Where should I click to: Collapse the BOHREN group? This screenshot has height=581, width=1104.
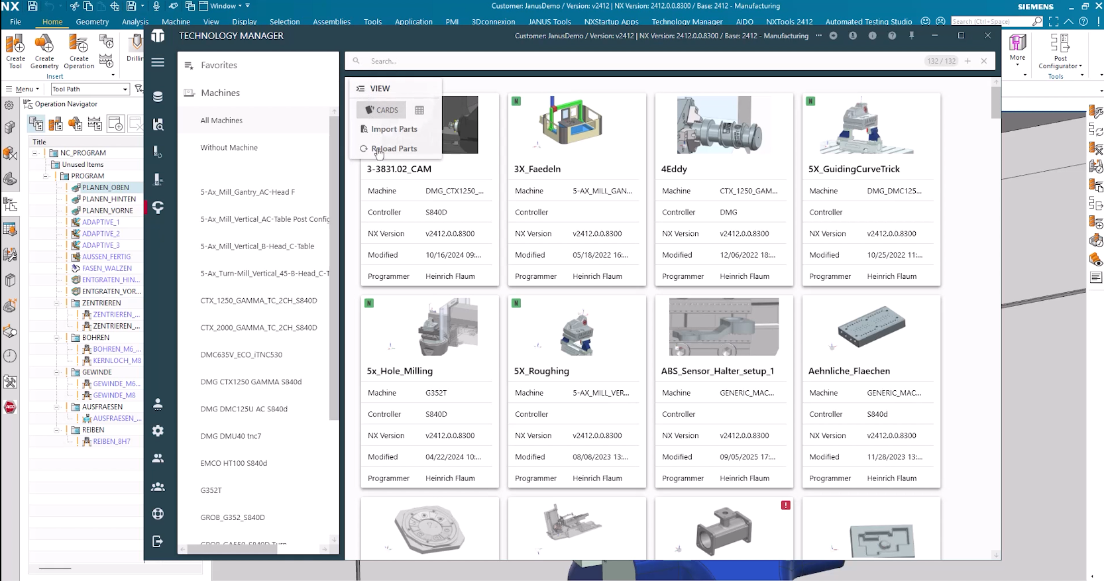point(57,338)
